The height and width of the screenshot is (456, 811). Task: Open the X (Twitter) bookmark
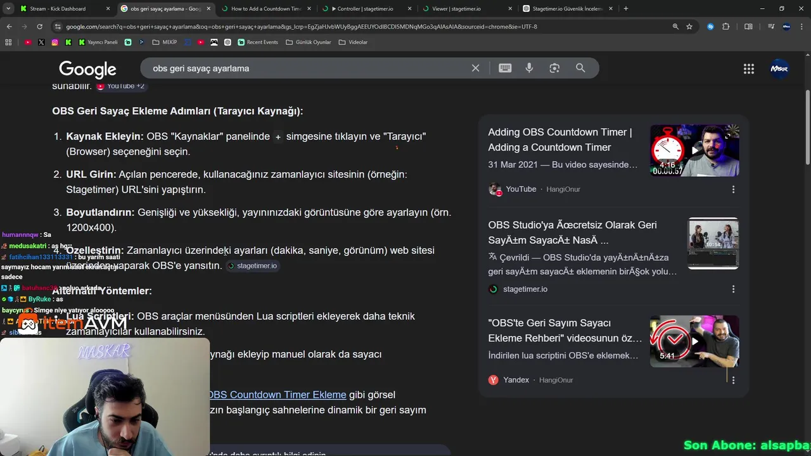(x=41, y=42)
